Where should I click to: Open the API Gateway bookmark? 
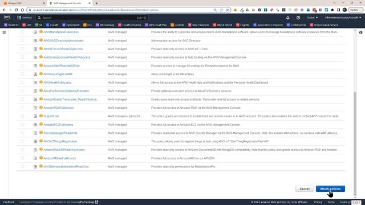(x=105, y=25)
